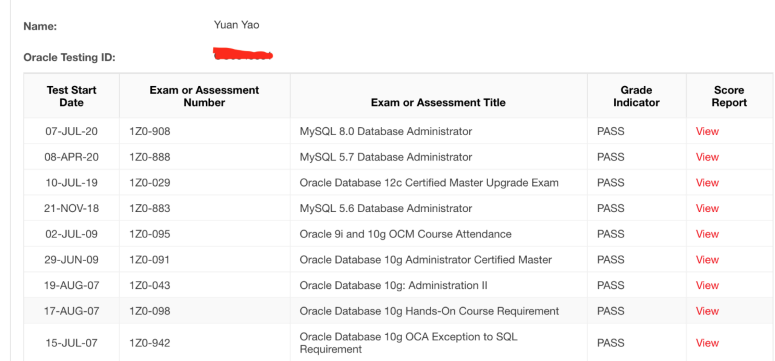The width and height of the screenshot is (775, 361).
Task: View score report for 12c Certified Master Upgrade
Action: (x=707, y=183)
